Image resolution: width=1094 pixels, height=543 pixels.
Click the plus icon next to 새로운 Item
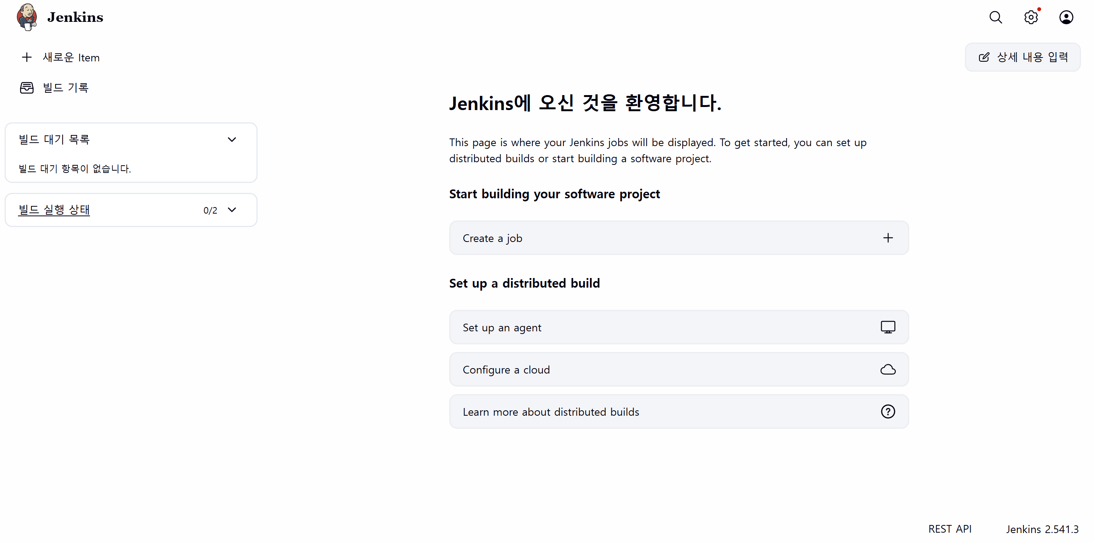pos(26,57)
